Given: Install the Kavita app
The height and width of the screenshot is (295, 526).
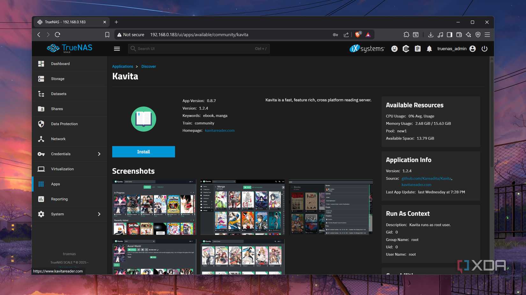Looking at the screenshot, I should (x=143, y=152).
